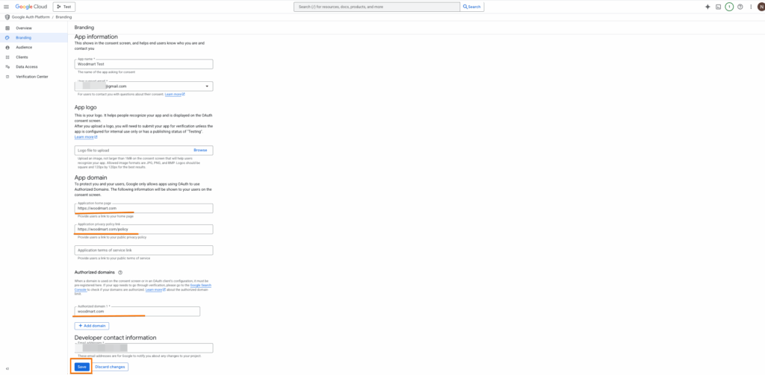
Task: Click Add domain button
Action: coord(92,325)
